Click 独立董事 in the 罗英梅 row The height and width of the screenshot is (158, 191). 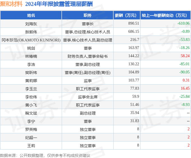88,129
